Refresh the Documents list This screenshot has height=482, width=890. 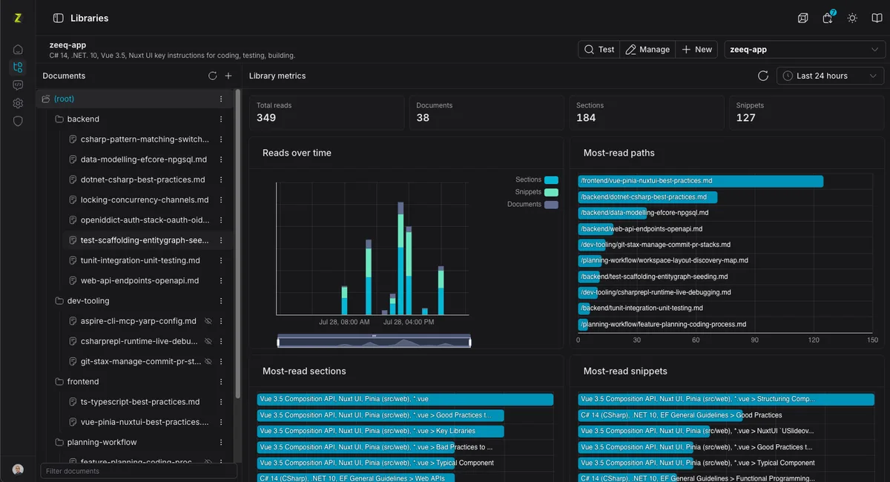212,76
